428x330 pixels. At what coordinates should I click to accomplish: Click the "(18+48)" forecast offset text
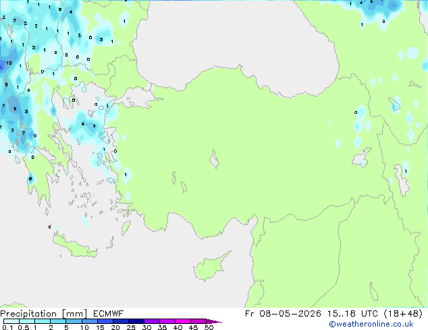pyautogui.click(x=403, y=314)
